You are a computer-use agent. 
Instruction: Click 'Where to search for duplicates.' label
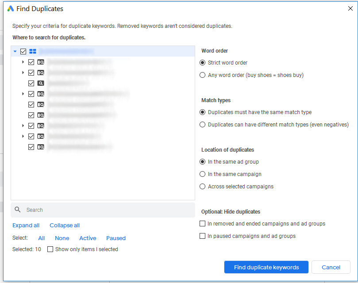tap(49, 38)
